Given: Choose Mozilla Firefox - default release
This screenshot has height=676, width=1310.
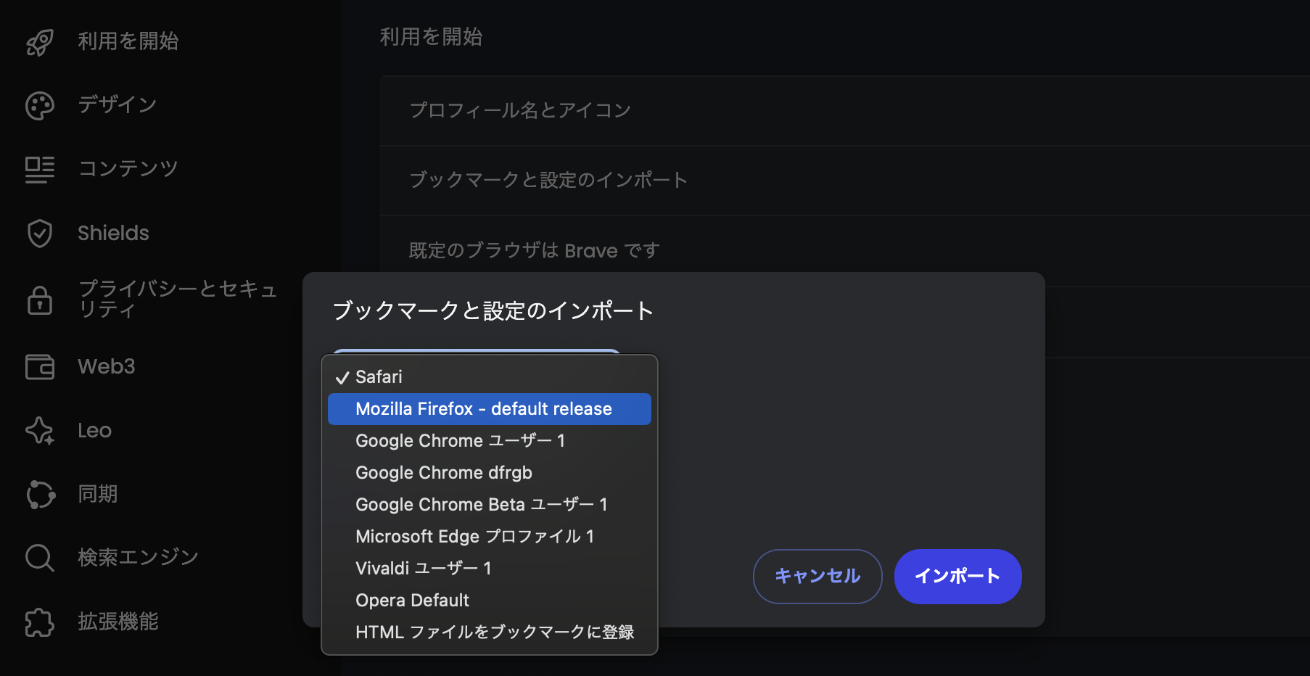Looking at the screenshot, I should click(x=490, y=409).
